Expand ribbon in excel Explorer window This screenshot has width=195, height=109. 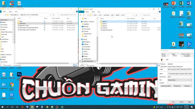[158, 12]
